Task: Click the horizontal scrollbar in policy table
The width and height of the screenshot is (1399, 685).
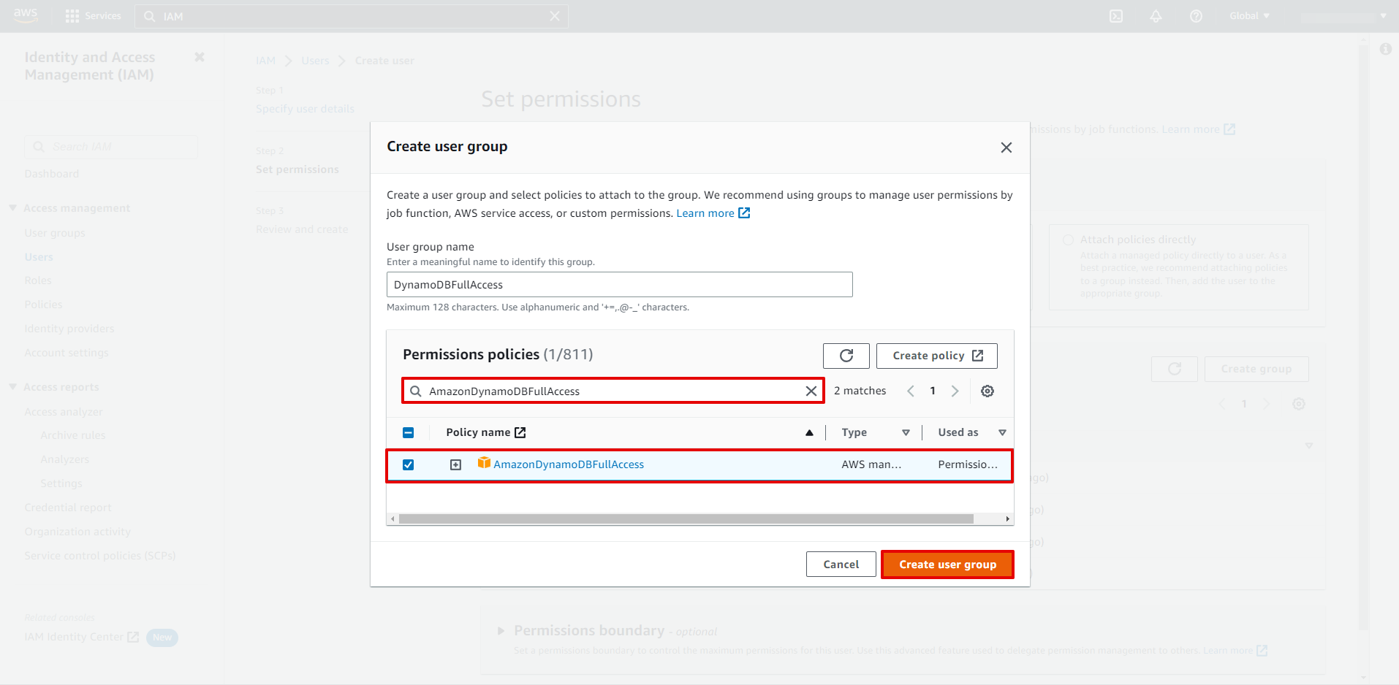Action: 686,518
